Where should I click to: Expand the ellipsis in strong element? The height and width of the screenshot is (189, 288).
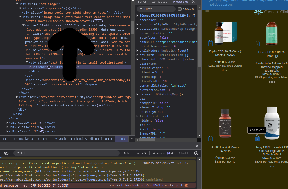click(x=49, y=67)
